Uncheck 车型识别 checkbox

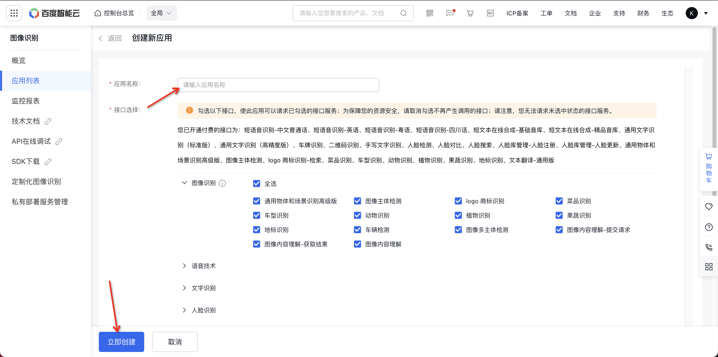(256, 215)
